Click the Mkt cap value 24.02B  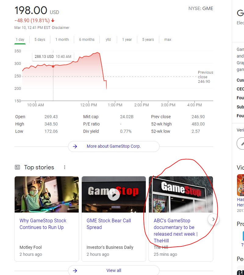(x=127, y=117)
